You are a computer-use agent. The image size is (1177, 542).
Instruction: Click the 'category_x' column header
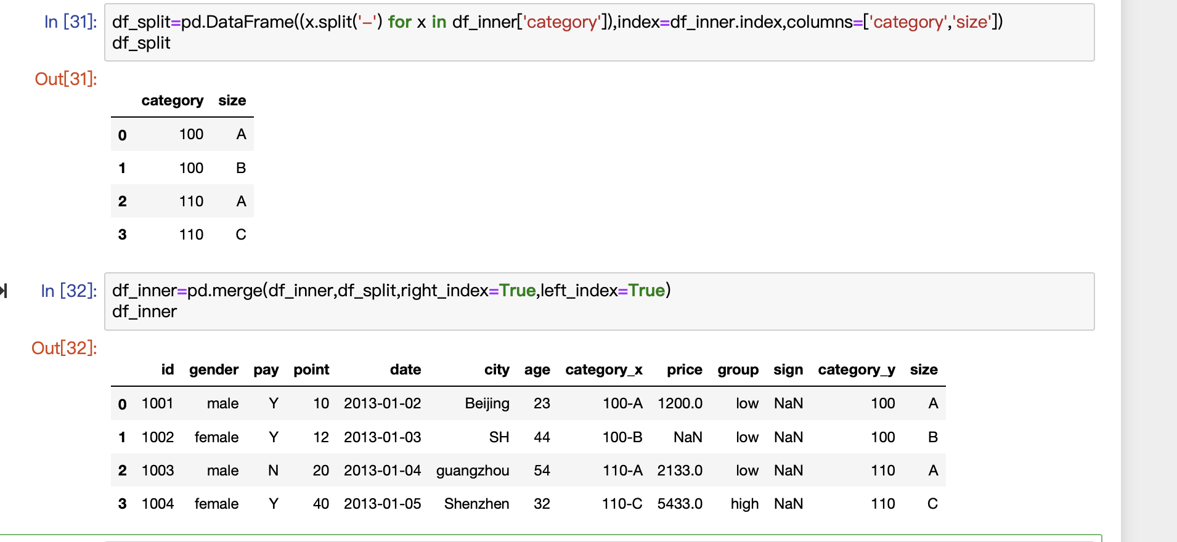603,370
